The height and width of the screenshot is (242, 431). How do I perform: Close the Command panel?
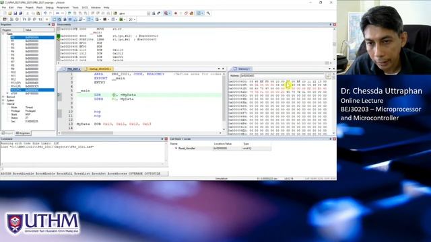pos(166,139)
